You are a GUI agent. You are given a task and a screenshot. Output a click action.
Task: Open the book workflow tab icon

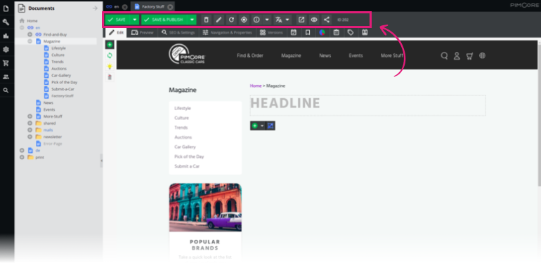(365, 32)
